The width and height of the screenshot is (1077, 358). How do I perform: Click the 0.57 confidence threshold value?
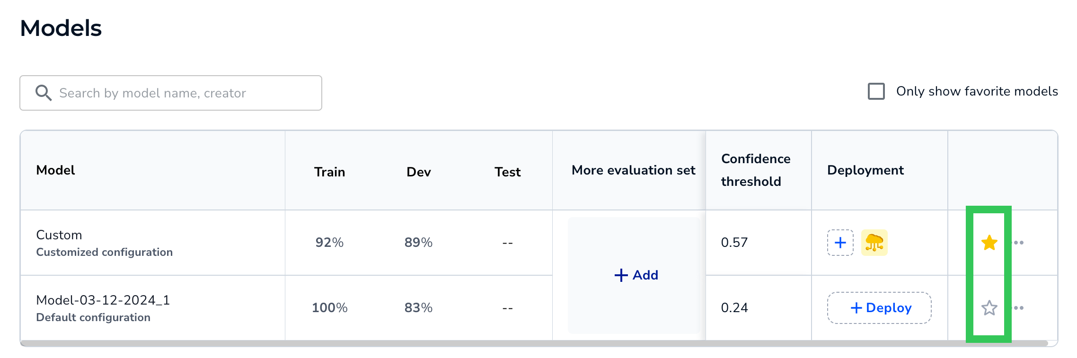tap(734, 243)
